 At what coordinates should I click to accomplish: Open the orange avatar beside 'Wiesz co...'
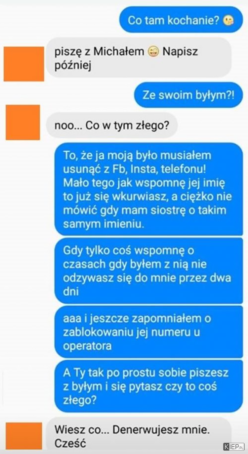[x=23, y=435]
